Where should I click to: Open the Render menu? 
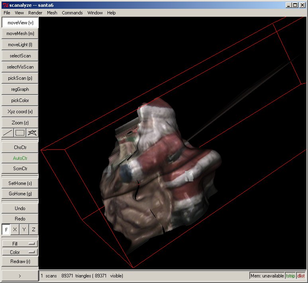point(35,13)
